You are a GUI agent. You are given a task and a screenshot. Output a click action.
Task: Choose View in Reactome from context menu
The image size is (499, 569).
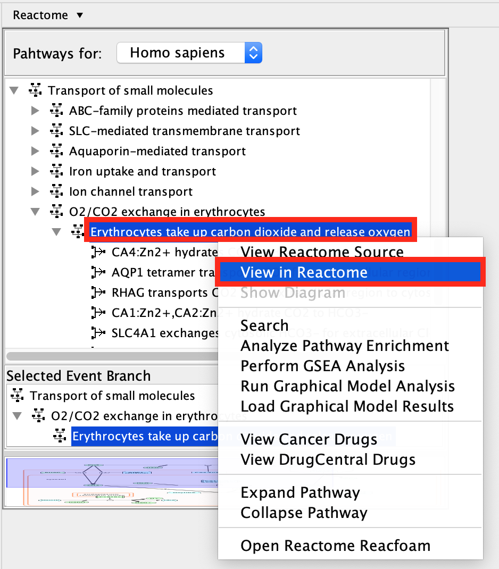304,273
